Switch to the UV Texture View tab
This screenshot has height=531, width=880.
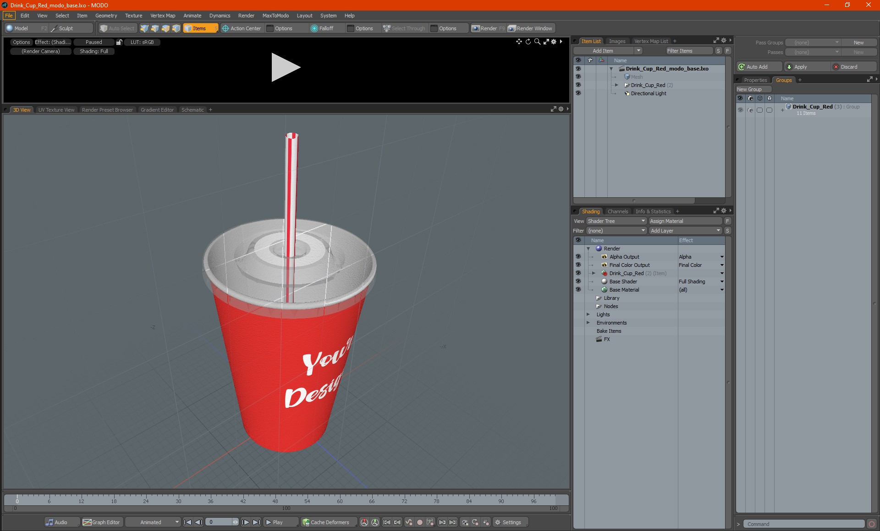56,110
